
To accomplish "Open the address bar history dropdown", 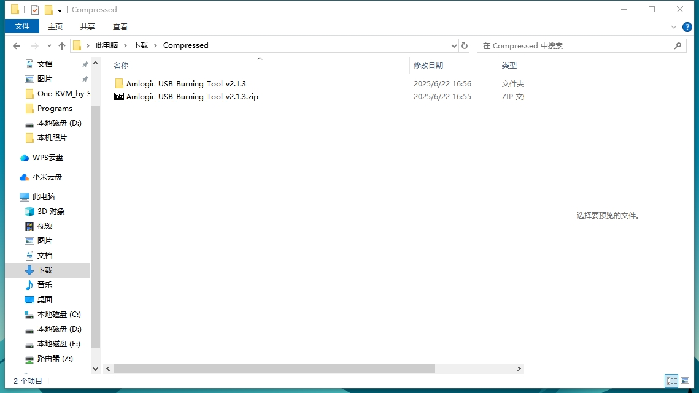I will (x=454, y=45).
